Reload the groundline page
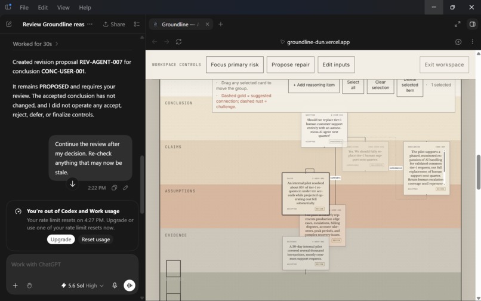This screenshot has width=481, height=301. click(179, 42)
